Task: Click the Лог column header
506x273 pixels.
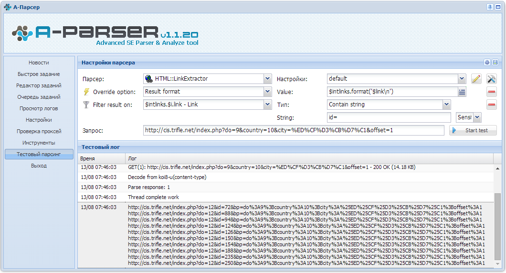Action: 309,158
